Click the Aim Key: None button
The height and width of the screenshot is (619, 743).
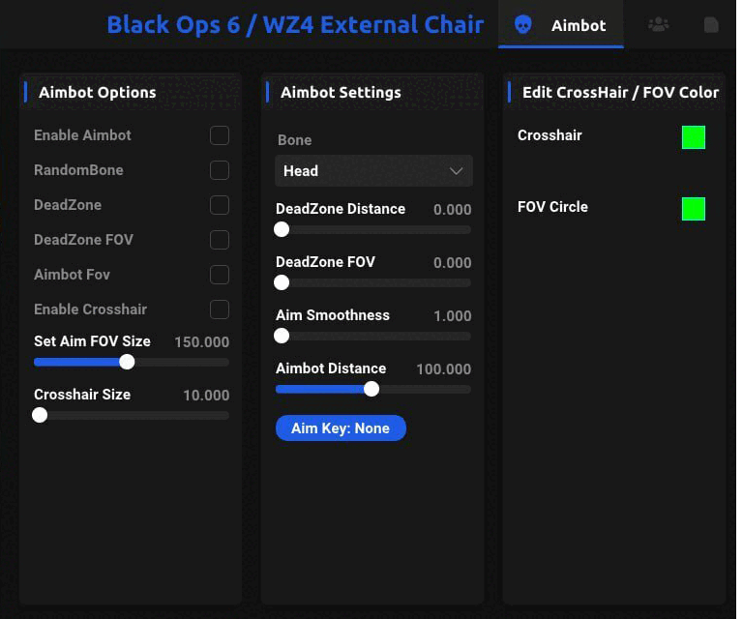click(341, 428)
